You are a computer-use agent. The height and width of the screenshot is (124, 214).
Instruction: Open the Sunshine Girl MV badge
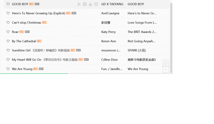[x=78, y=50]
